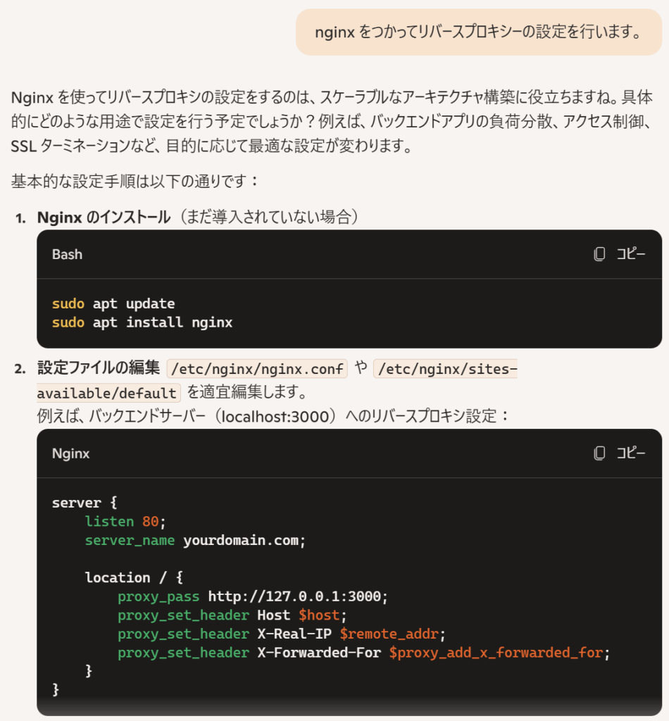The image size is (669, 721).
Task: Click the 'Nginx' language label on the code block
Action: tap(71, 453)
